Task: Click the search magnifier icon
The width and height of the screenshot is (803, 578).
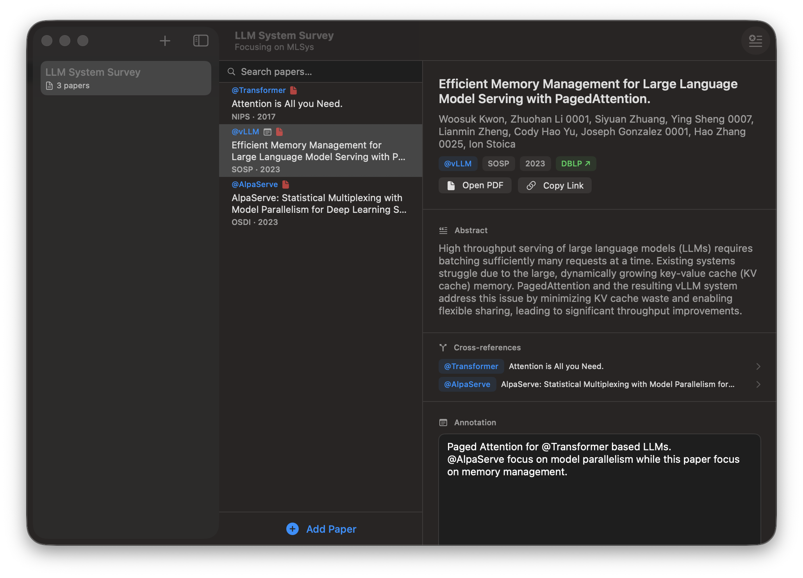Action: [x=231, y=71]
